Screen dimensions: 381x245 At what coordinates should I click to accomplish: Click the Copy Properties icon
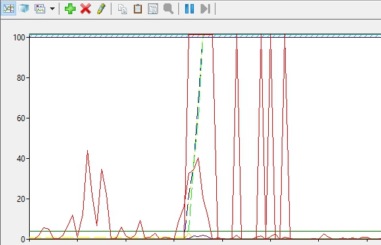tap(122, 9)
